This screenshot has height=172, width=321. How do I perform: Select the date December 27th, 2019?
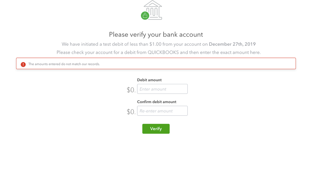tap(232, 44)
